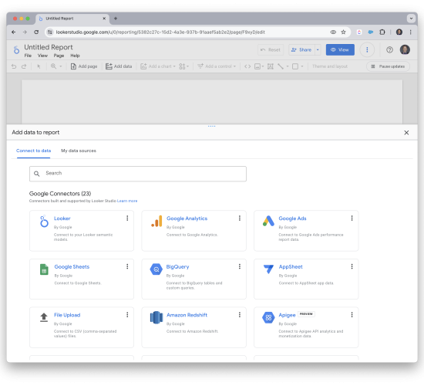
Task: Open the Looker Studio account avatar
Action: (x=405, y=50)
